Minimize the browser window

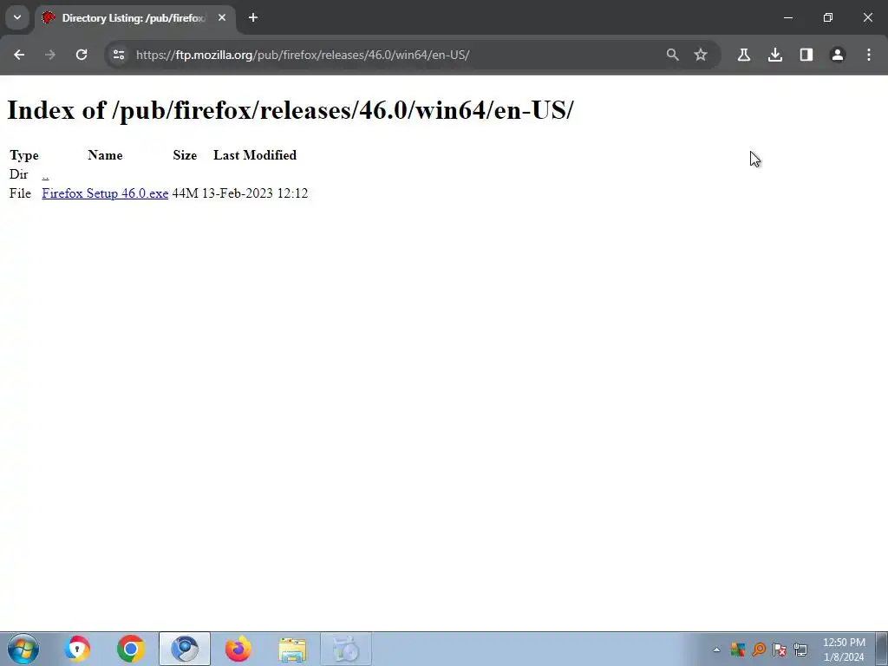(787, 17)
